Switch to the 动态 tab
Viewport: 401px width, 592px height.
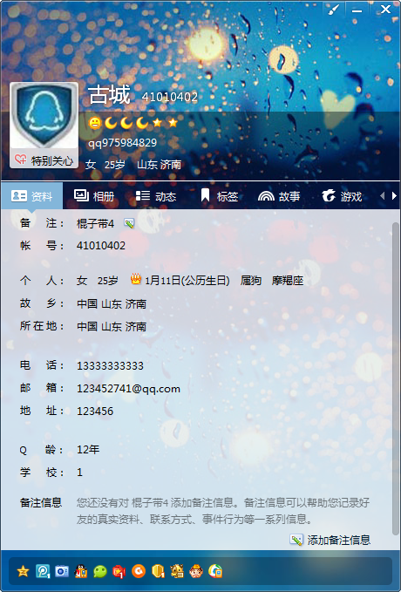coord(156,196)
